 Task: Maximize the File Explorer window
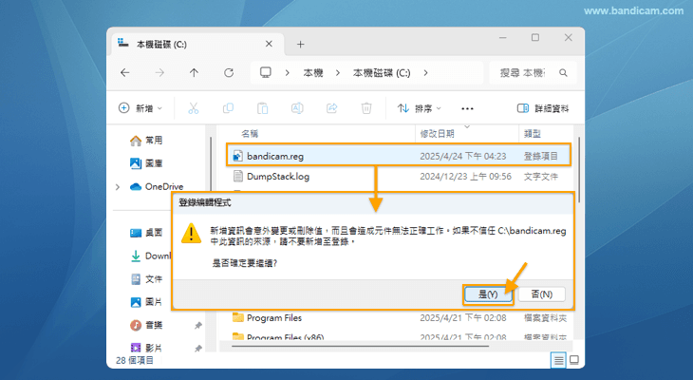(535, 38)
